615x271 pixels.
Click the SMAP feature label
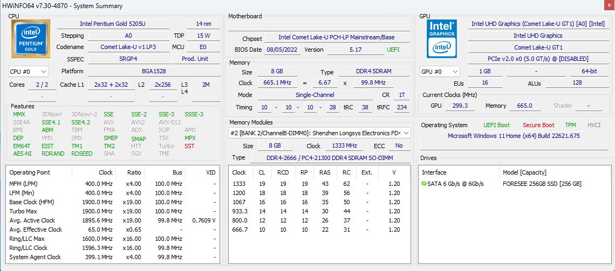click(139, 138)
